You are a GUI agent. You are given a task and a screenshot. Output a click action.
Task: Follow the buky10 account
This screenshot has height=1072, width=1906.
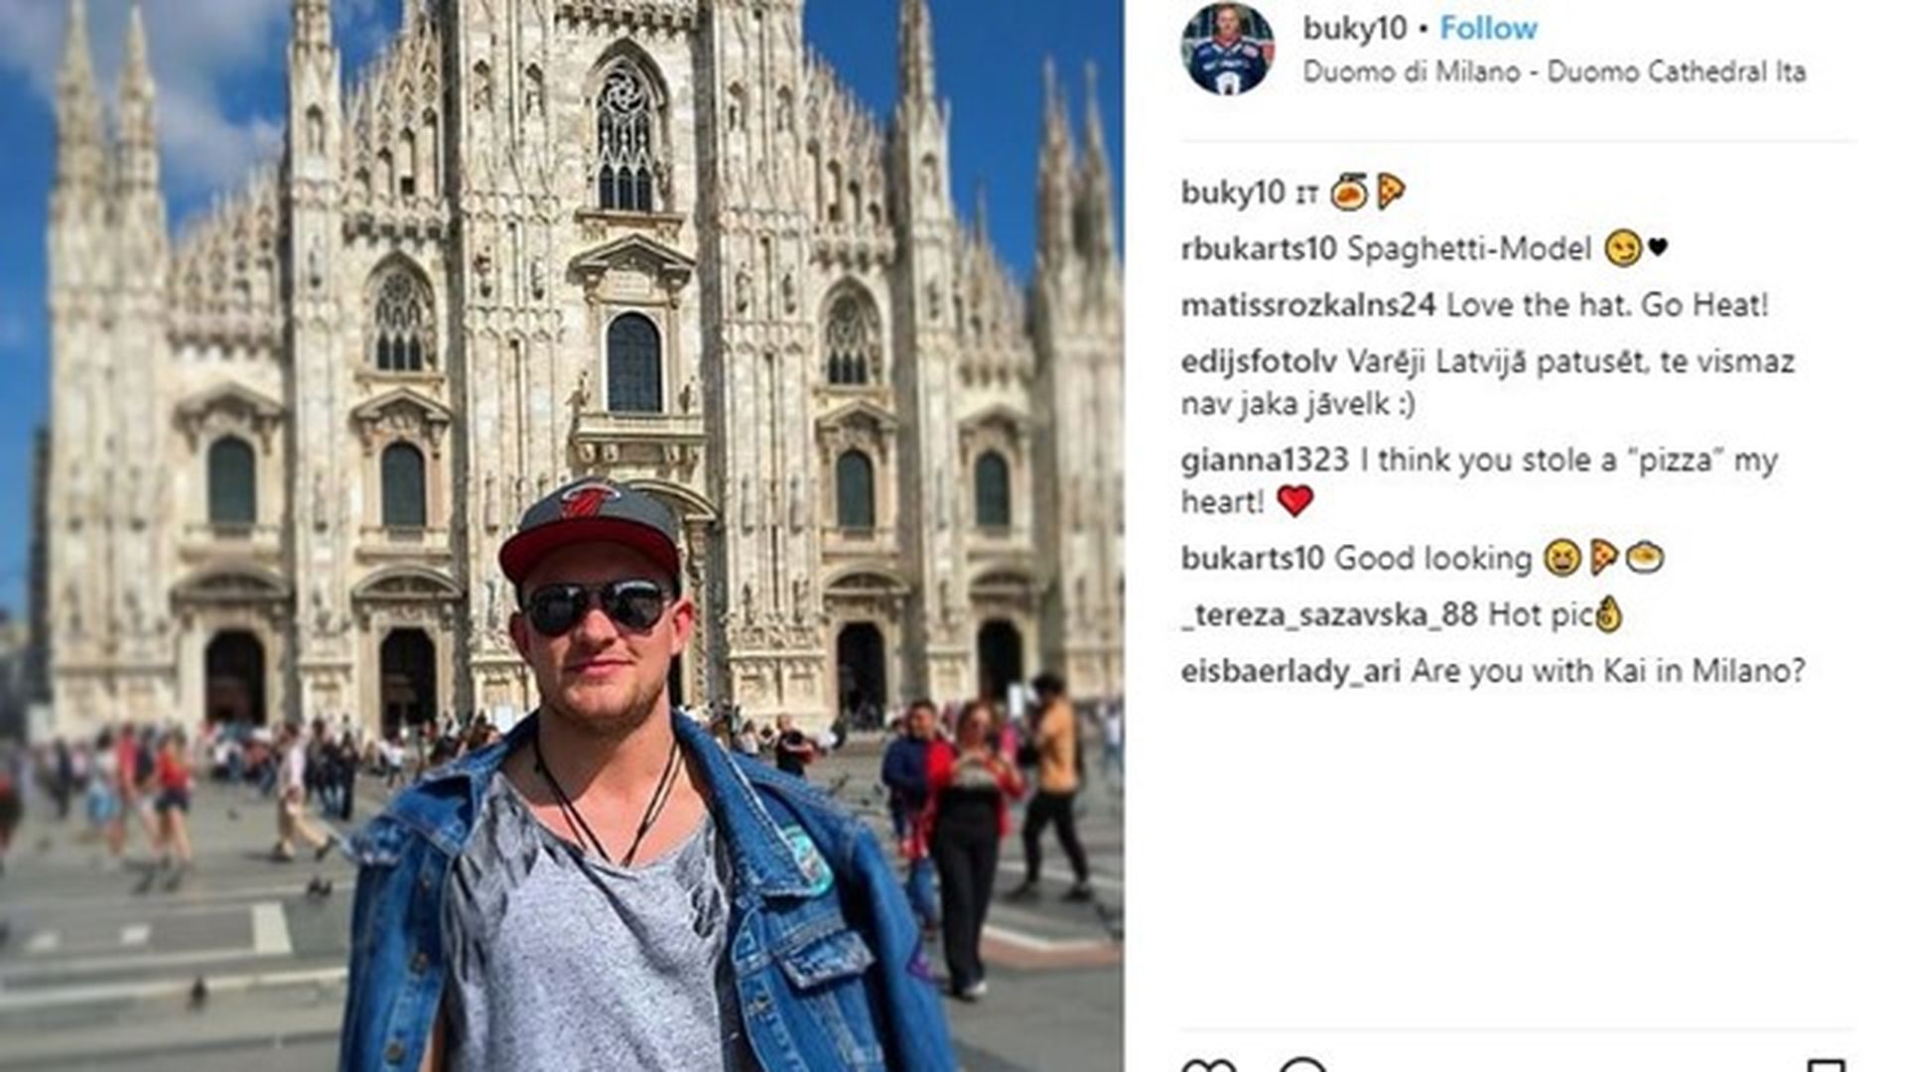1488,28
